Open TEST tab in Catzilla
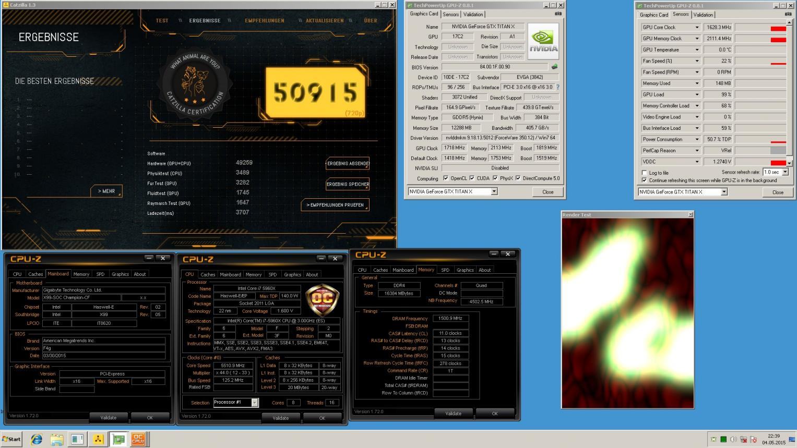 coord(162,21)
